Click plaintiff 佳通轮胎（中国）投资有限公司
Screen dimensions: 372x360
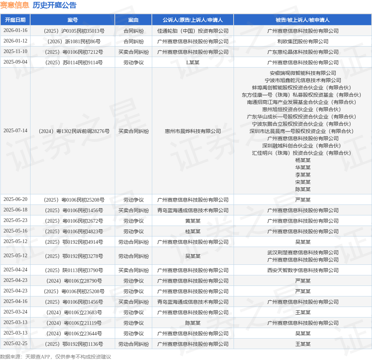[193, 31]
